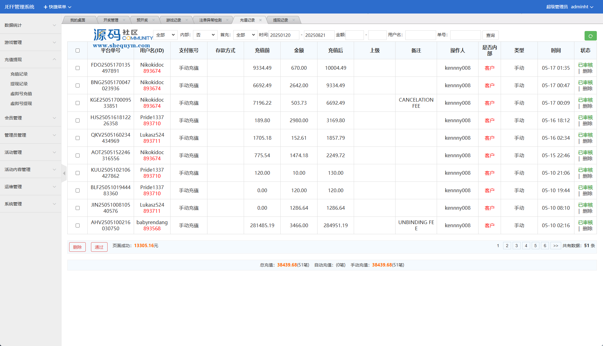Close the 游戏记录 tab X icon
This screenshot has width=603, height=346.
(x=187, y=20)
